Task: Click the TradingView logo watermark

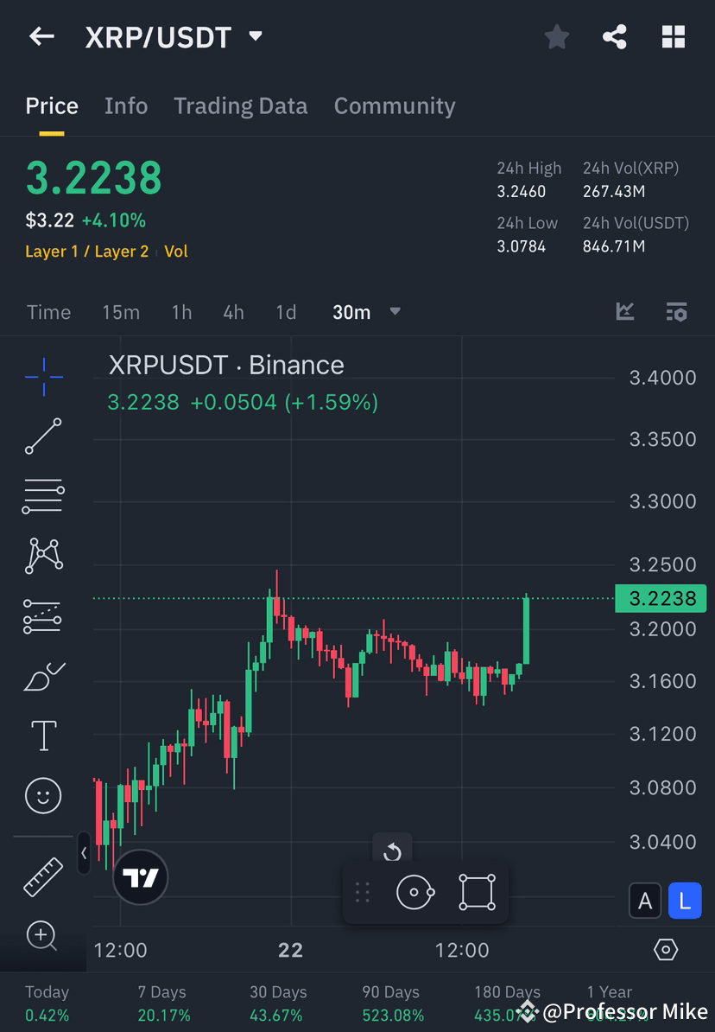Action: coord(140,877)
